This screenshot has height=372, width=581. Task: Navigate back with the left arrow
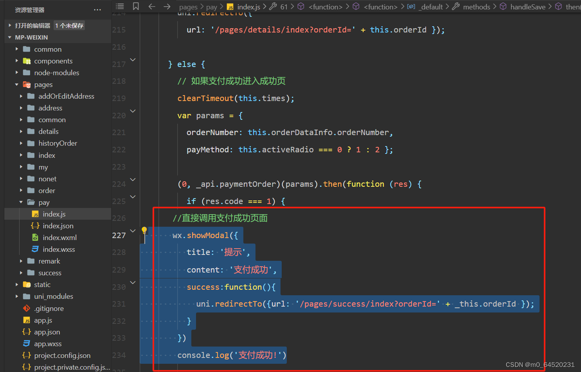point(152,6)
